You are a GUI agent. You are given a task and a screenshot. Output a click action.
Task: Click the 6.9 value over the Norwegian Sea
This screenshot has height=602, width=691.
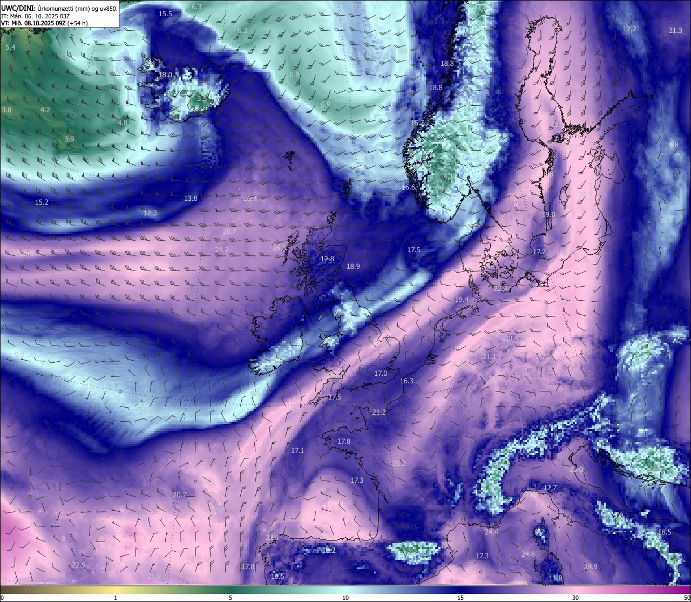(326, 104)
